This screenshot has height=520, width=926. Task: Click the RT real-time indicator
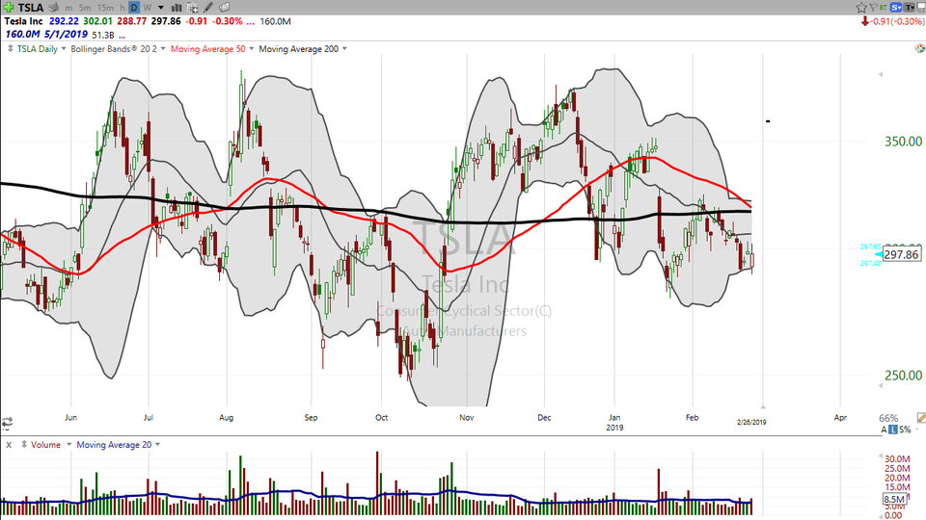(x=883, y=7)
